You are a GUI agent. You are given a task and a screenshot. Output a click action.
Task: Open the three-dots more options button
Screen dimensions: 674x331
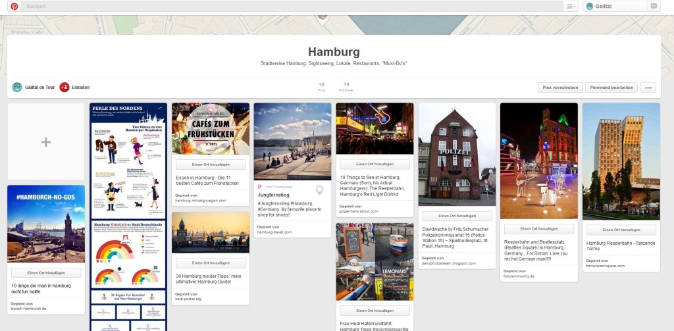[648, 88]
